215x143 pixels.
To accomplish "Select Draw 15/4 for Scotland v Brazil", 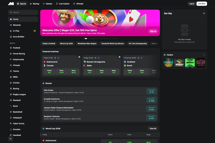I will click(x=142, y=71).
